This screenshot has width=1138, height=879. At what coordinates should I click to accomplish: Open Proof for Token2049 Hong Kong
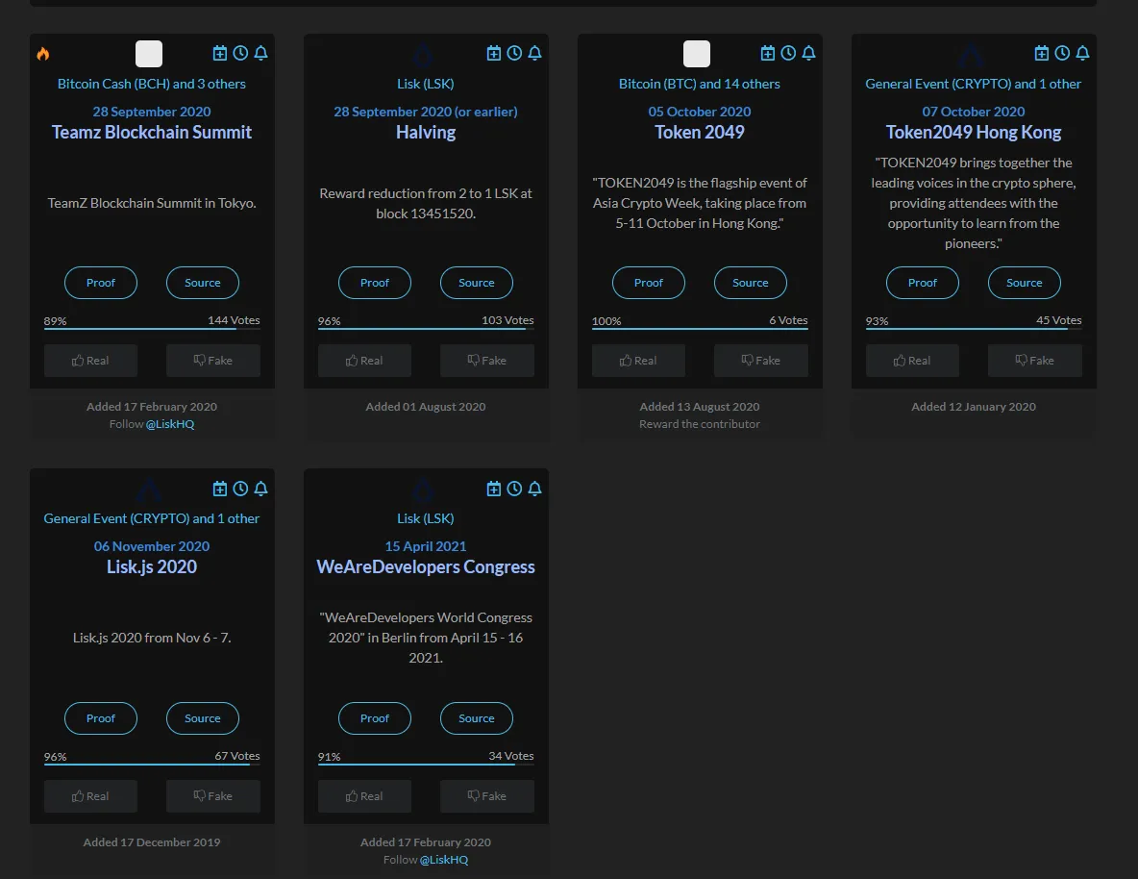tap(923, 283)
